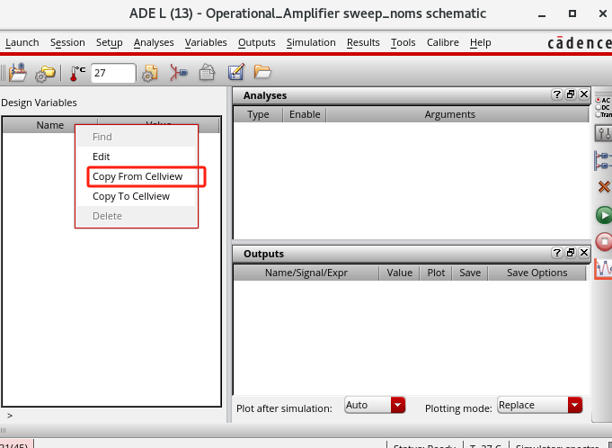Choose Copy To Cellview in context menu

[x=137, y=196]
